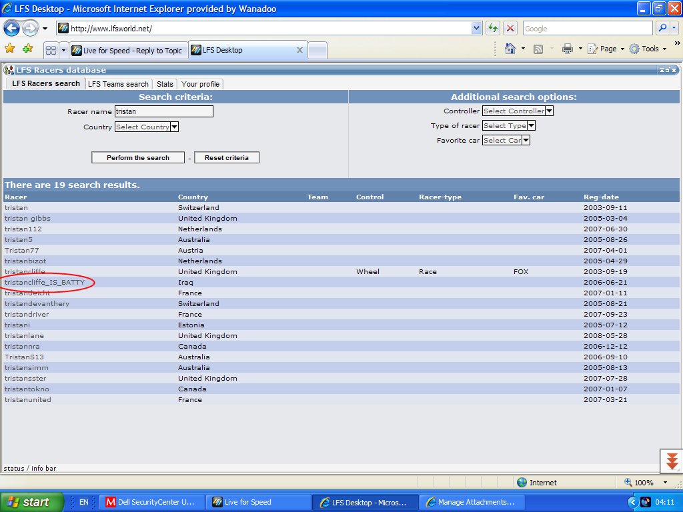Click the Perform the search button
The width and height of the screenshot is (683, 512).
[x=138, y=157]
